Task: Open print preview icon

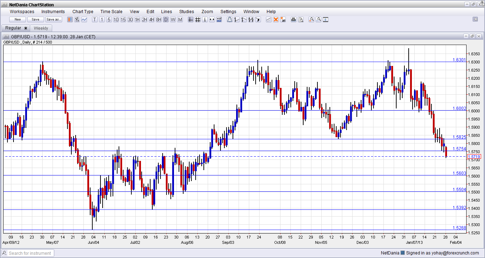Action: (x=301, y=19)
